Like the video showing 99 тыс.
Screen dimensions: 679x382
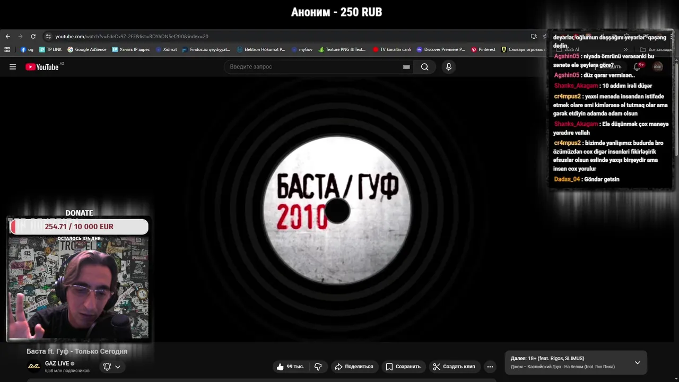(290, 367)
